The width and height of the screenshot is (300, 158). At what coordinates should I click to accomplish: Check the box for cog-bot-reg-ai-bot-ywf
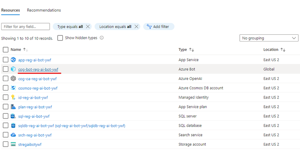[6, 69]
